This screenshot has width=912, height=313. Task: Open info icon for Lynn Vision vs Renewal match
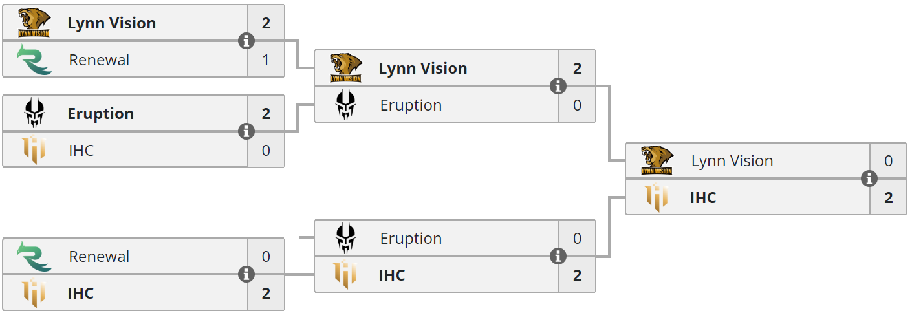[x=246, y=41]
